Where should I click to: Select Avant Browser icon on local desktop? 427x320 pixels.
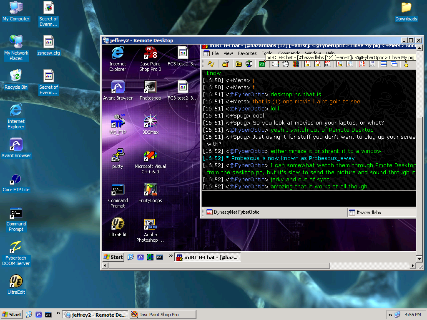click(x=16, y=148)
